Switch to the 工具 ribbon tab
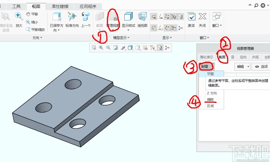The height and width of the screenshot is (162, 270). coord(16,6)
